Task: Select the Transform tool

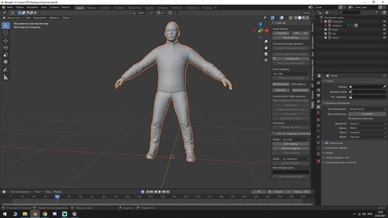Action: point(5,62)
